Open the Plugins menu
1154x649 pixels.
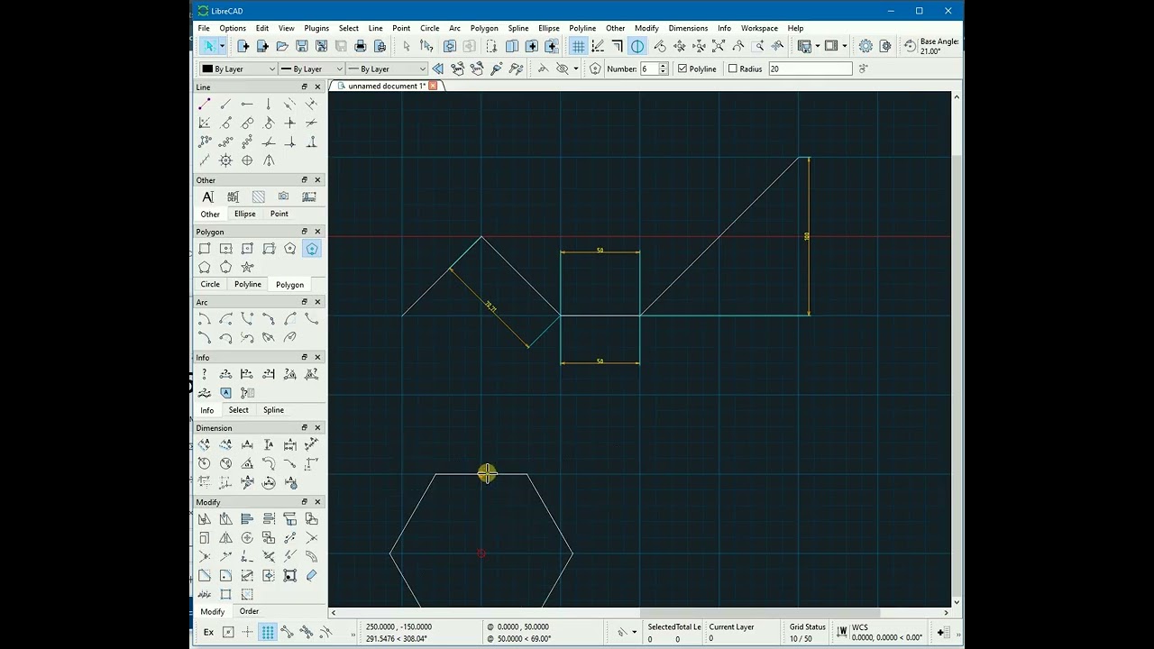[316, 28]
